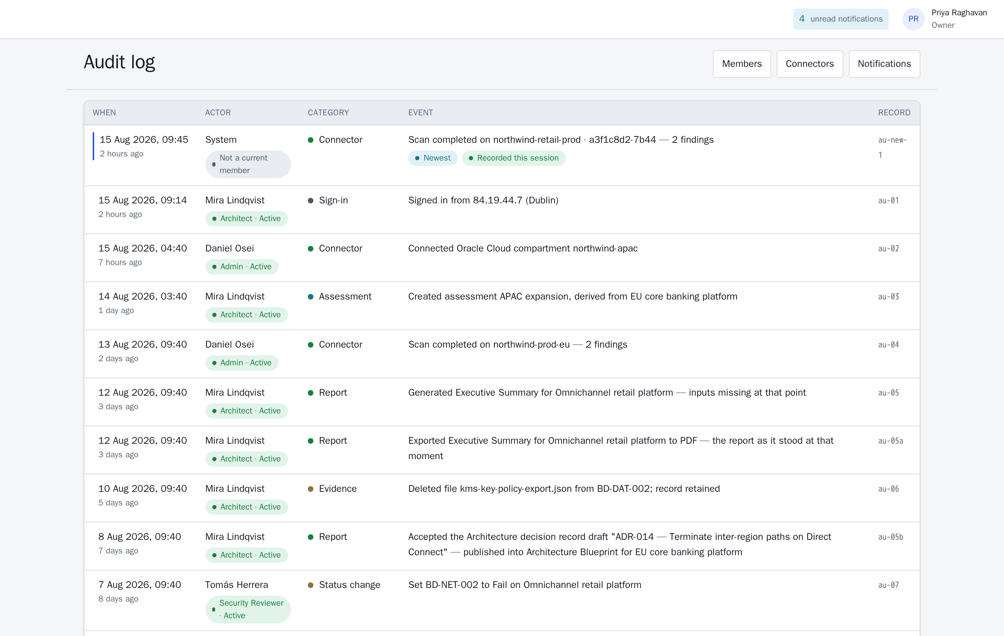Click the 15 Aug 2026, 09:45 timestamp
Screen dimensions: 1004x636
tap(144, 140)
